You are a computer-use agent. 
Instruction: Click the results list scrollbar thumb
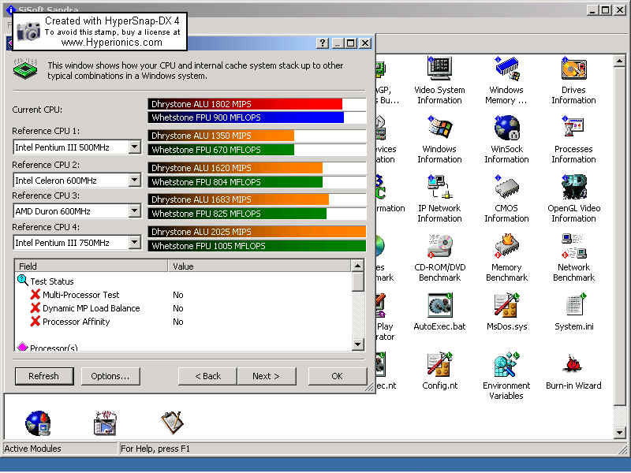358,281
